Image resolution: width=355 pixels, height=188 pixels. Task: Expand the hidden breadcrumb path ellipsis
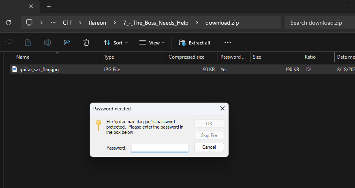[x=53, y=23]
